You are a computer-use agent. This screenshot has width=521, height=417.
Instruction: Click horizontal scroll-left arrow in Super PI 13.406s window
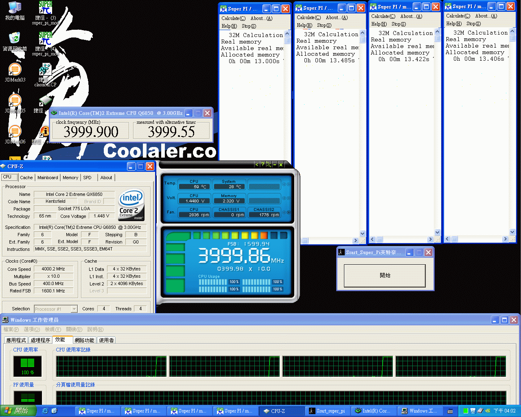pyautogui.click(x=447, y=239)
